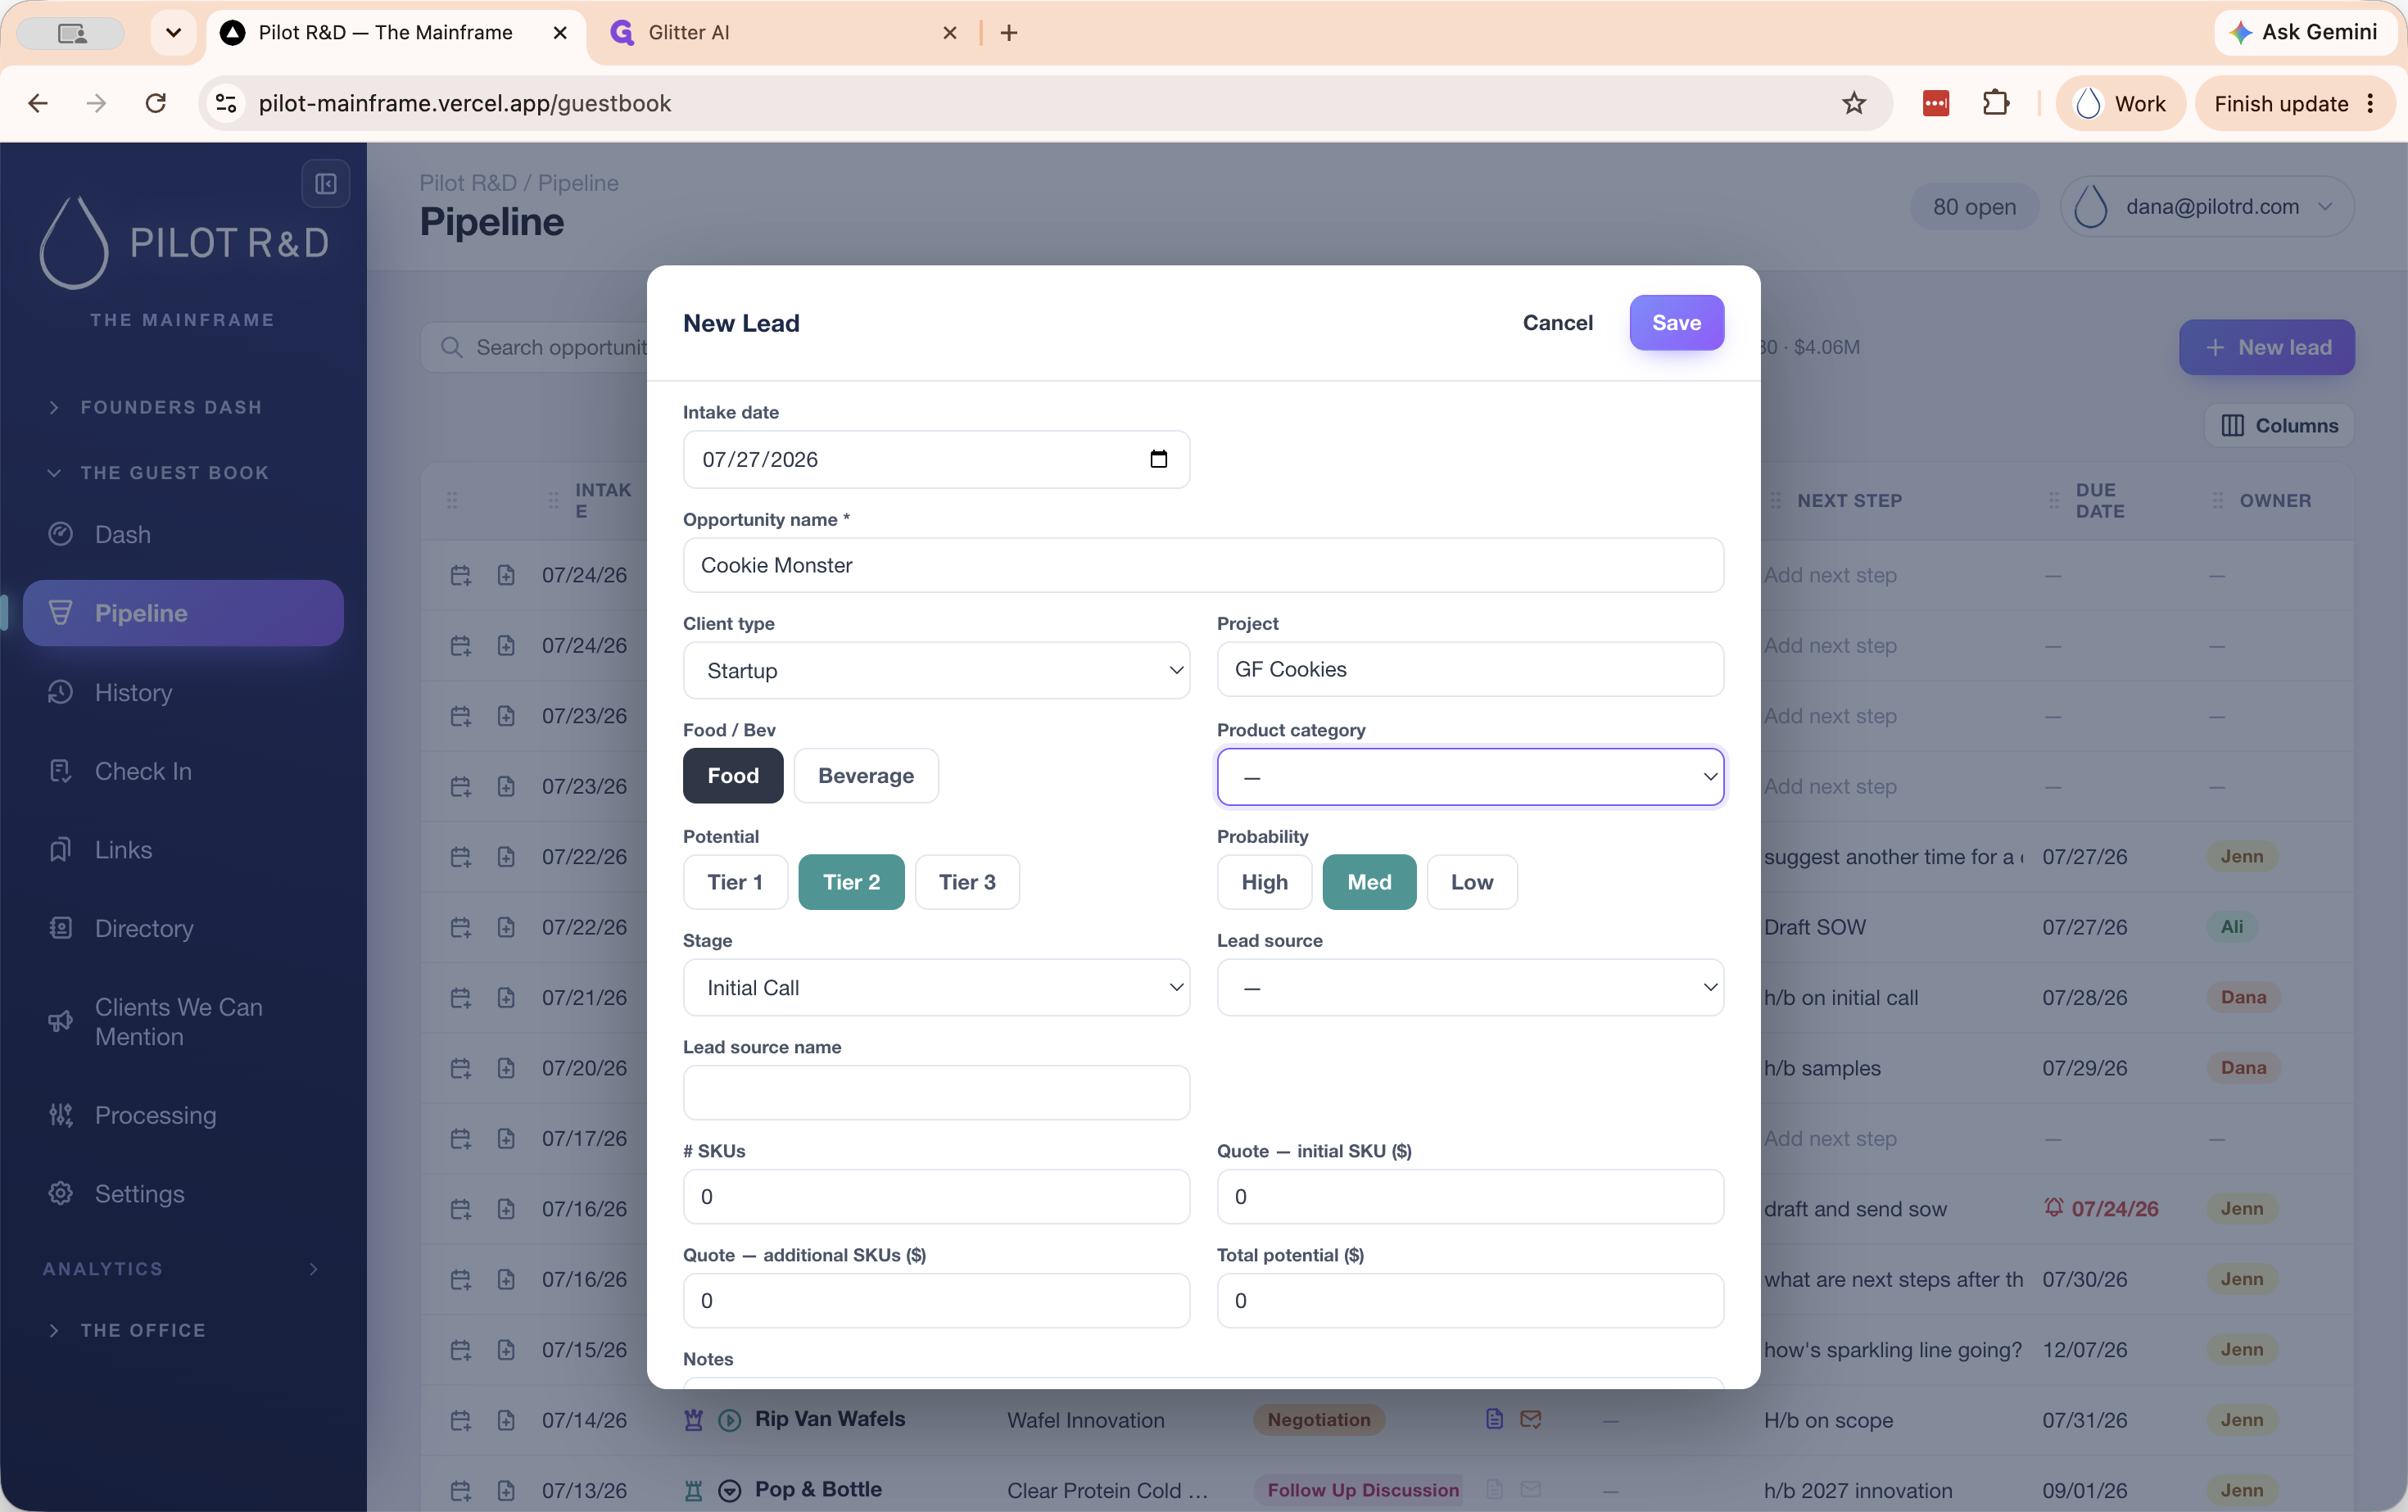Set Probability to Low
Screen dimensions: 2408x1512
(x=1472, y=882)
